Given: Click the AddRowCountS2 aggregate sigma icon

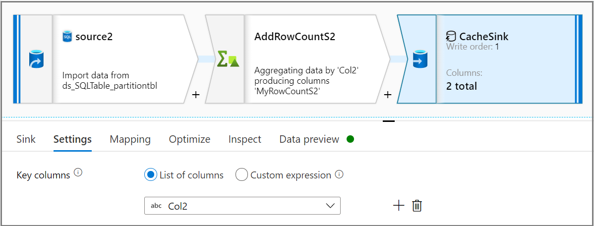Looking at the screenshot, I should [x=228, y=59].
